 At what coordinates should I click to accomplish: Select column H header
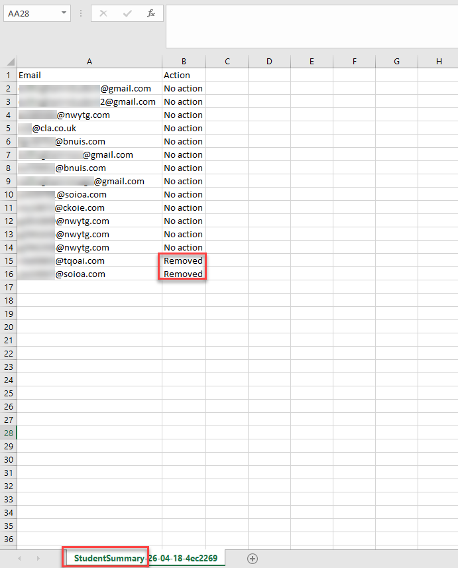tap(439, 62)
